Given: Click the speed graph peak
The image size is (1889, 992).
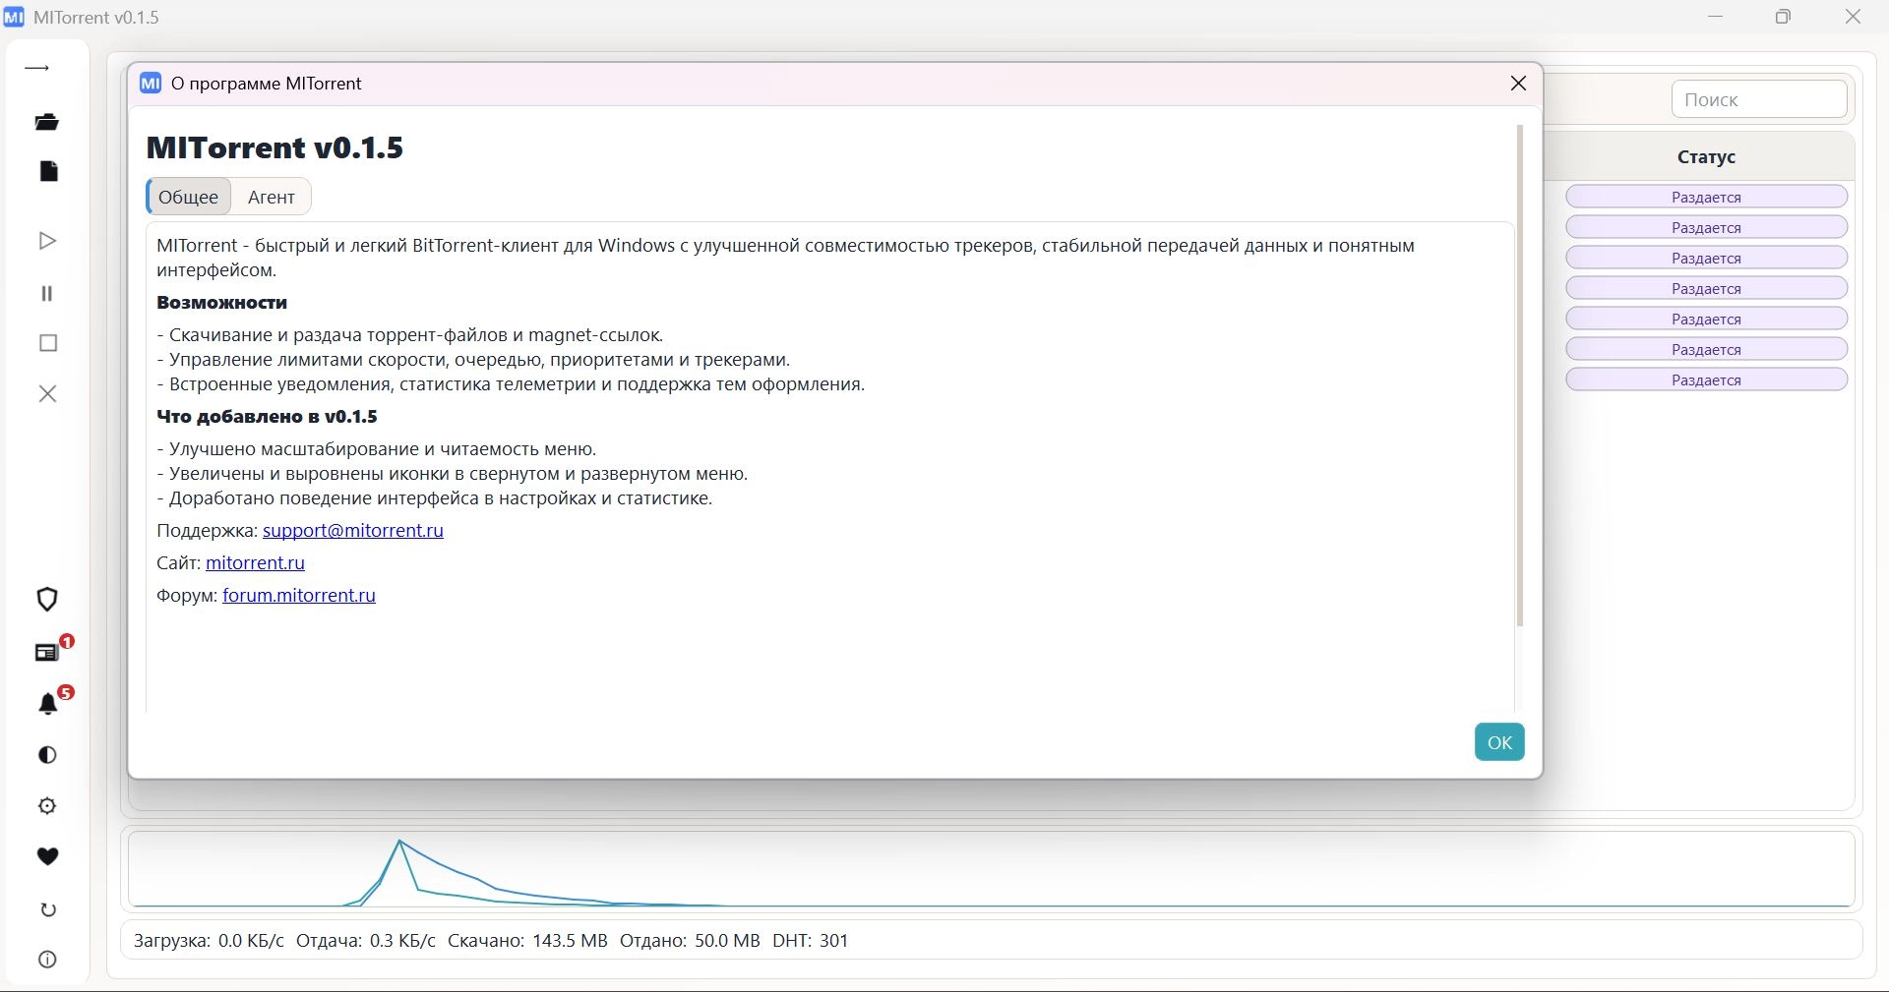Looking at the screenshot, I should [x=399, y=842].
